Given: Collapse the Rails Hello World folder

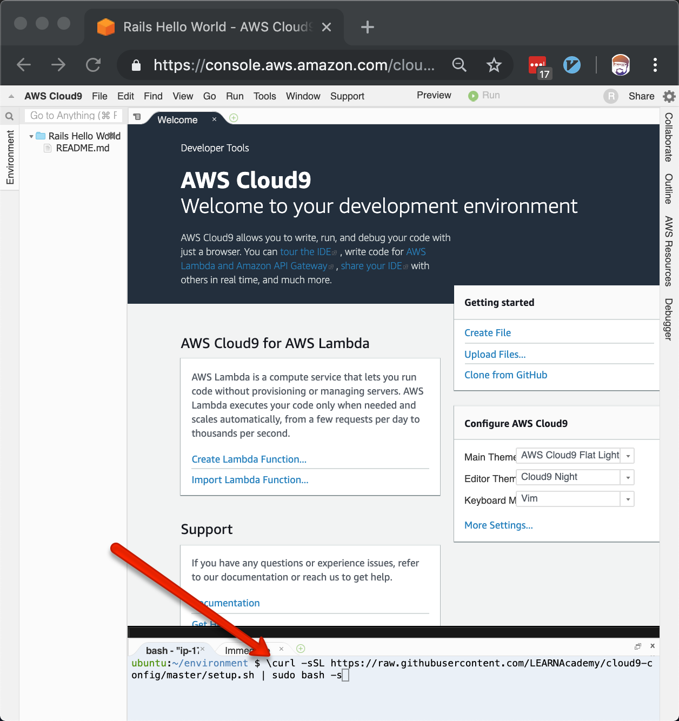Looking at the screenshot, I should point(31,136).
